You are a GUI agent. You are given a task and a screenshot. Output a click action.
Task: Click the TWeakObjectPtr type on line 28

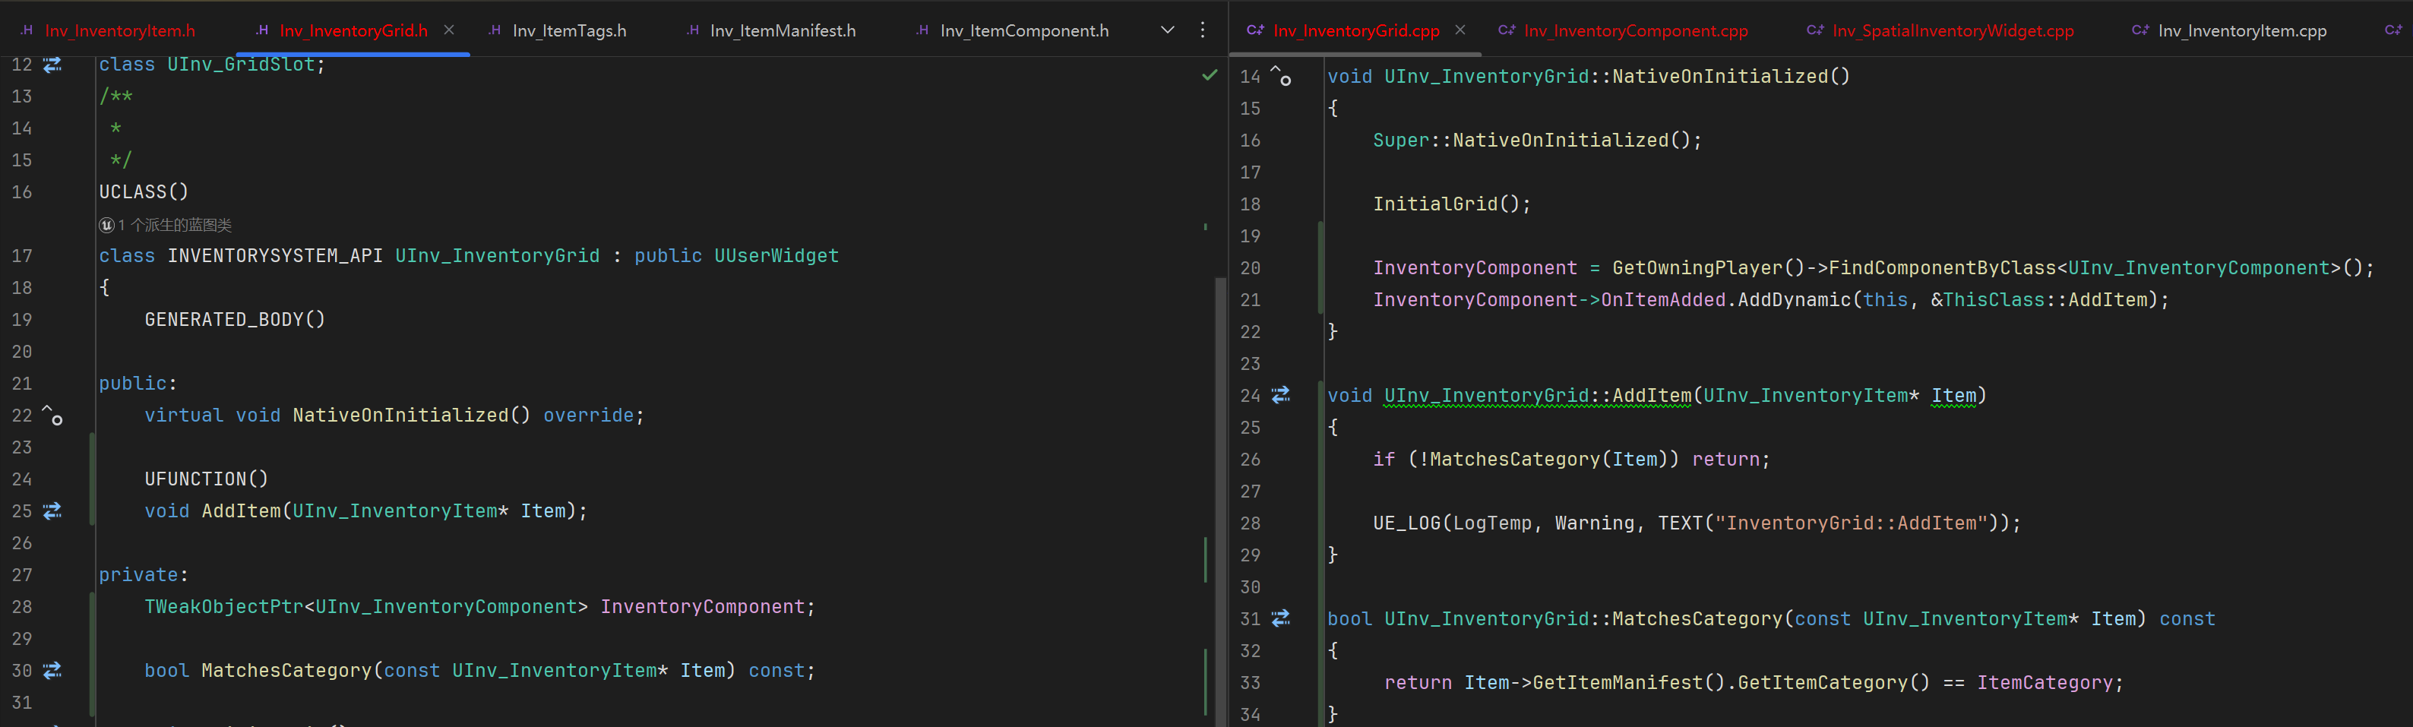tap(224, 607)
